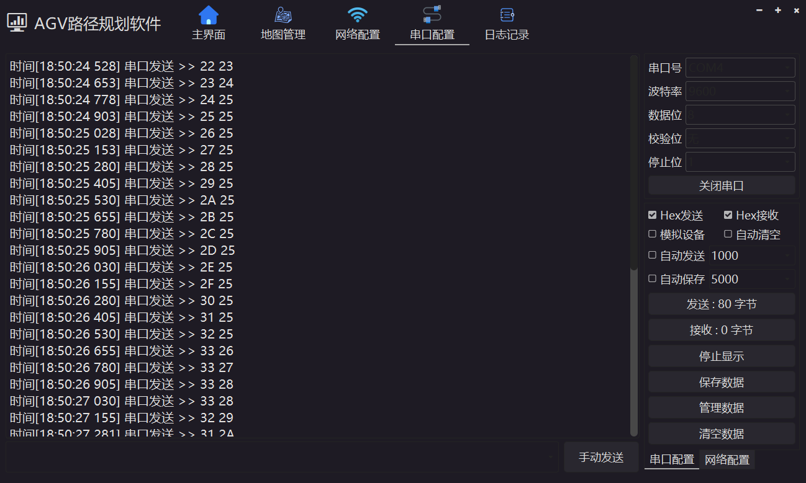Open the 串口号 COM port dropdown

coord(740,68)
